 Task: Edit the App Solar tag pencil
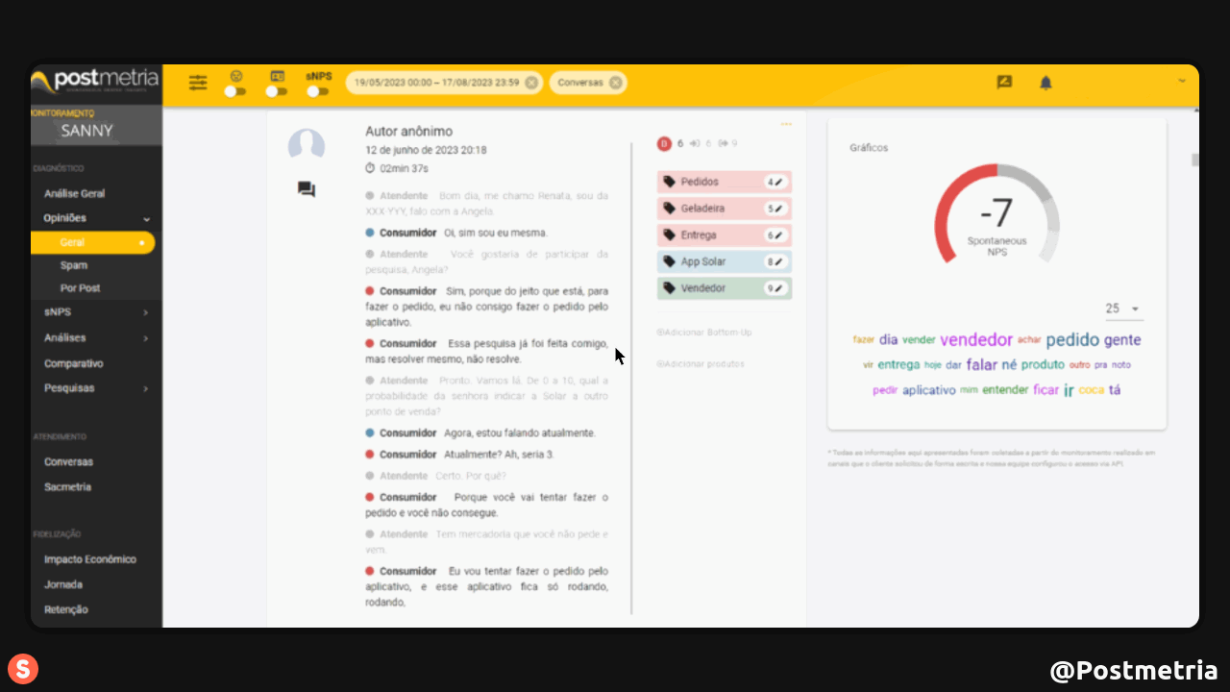(779, 261)
